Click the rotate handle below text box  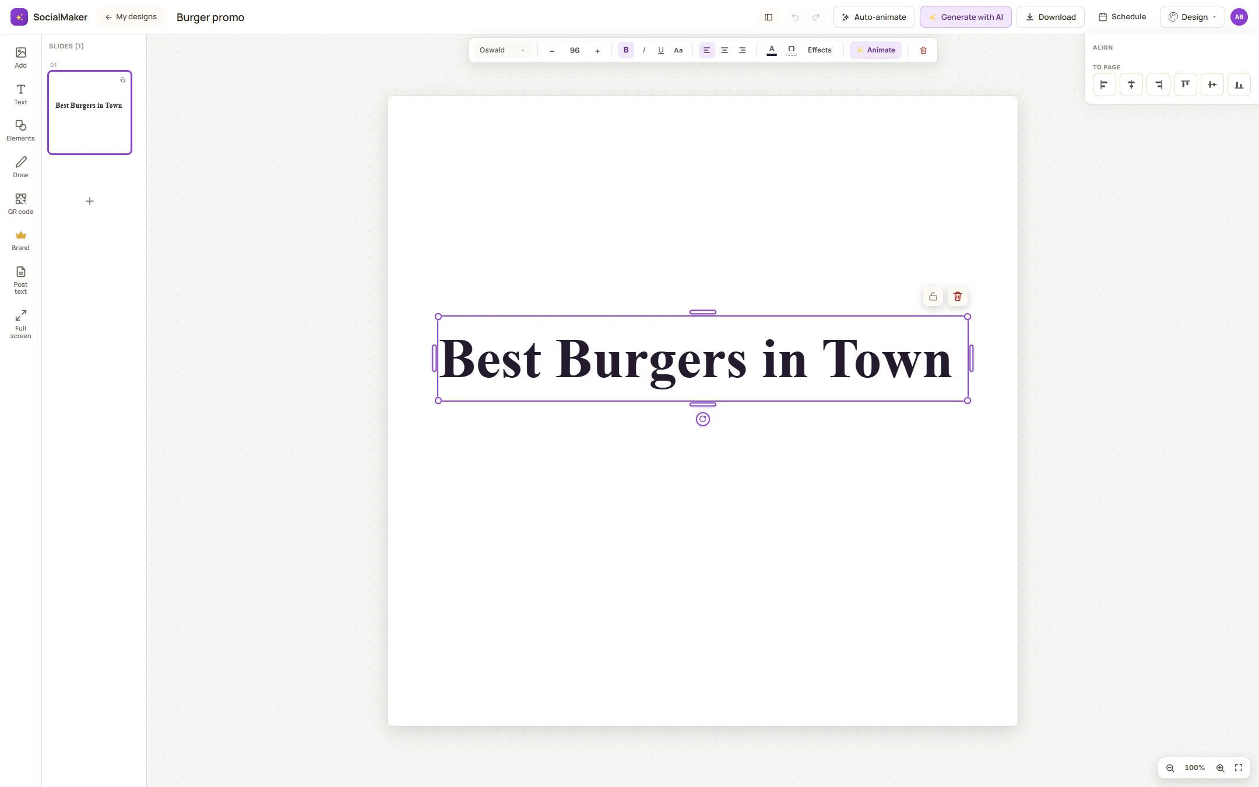pos(702,419)
